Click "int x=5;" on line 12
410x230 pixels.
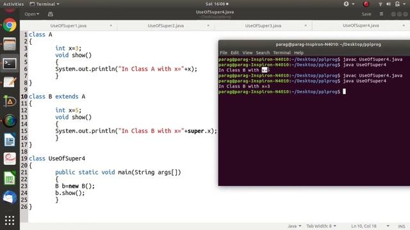(x=69, y=111)
